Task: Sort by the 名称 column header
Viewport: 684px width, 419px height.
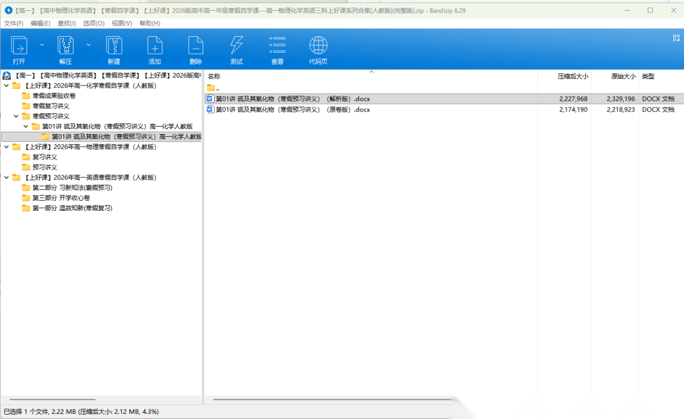Action: click(214, 77)
